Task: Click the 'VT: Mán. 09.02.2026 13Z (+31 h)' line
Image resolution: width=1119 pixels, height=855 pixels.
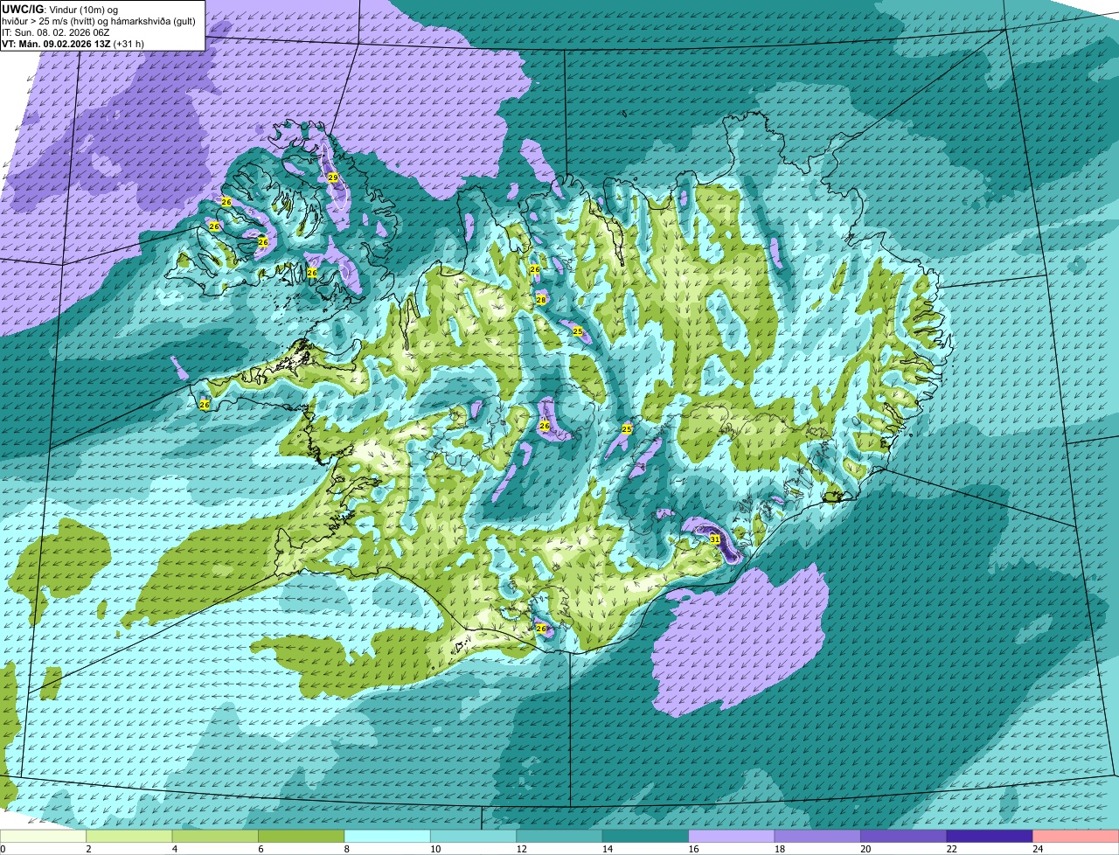Action: point(73,44)
